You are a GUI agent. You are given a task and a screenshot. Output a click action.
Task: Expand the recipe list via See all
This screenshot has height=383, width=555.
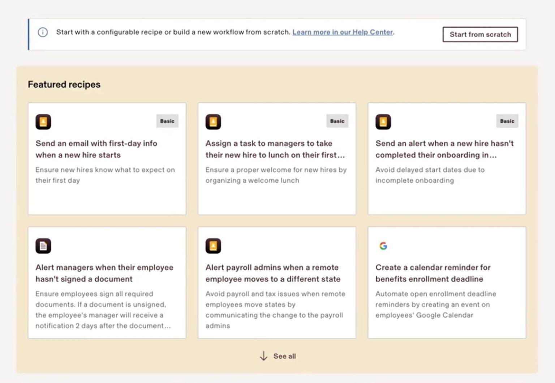click(285, 356)
